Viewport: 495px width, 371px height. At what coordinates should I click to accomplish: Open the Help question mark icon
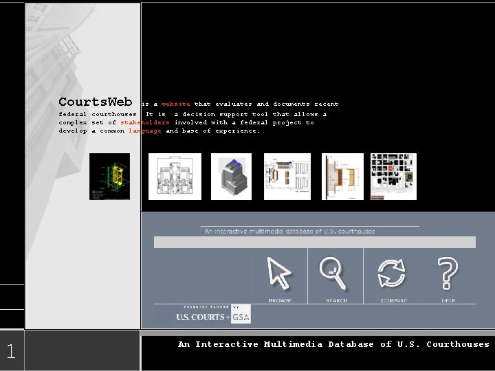[448, 273]
